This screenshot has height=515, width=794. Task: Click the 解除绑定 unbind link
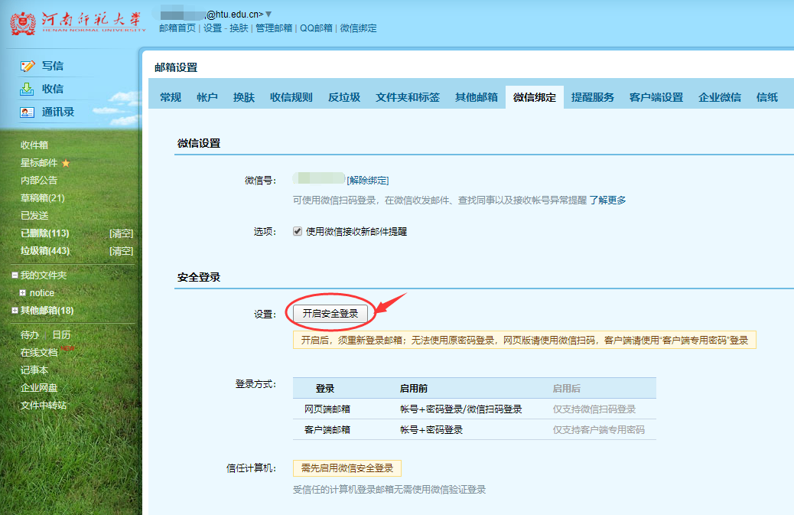pos(368,181)
